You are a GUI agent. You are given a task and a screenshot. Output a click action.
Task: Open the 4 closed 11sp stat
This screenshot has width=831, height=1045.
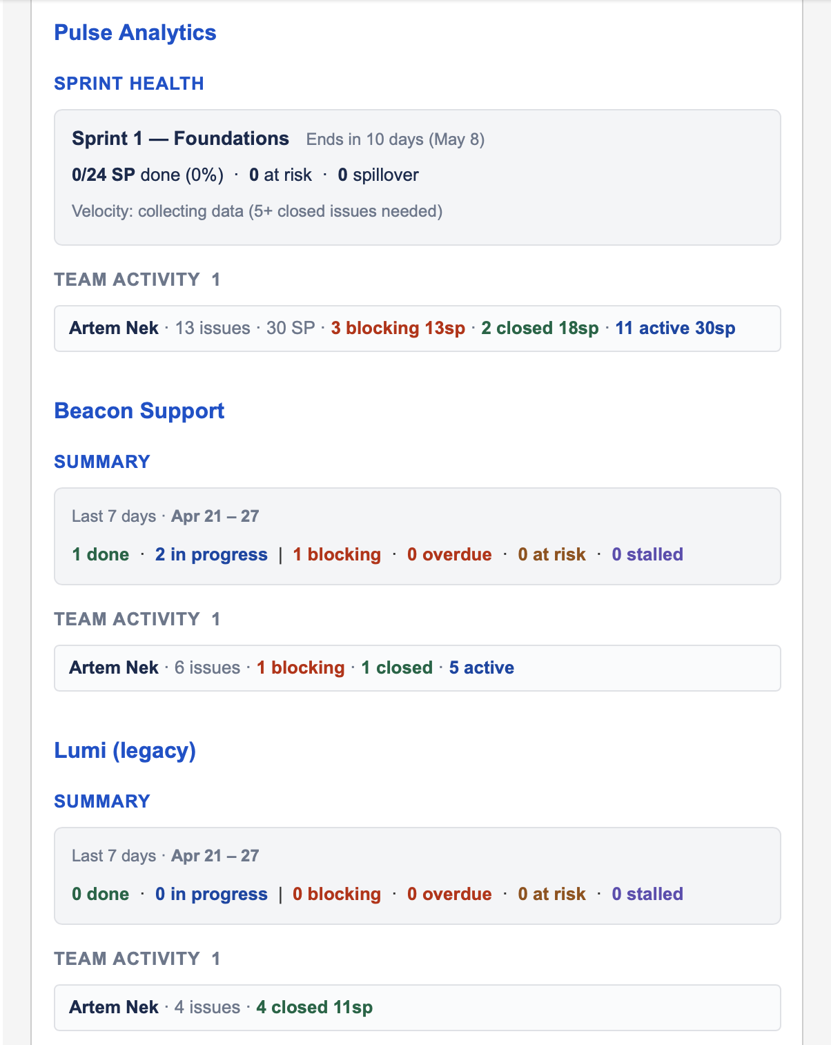point(314,1008)
